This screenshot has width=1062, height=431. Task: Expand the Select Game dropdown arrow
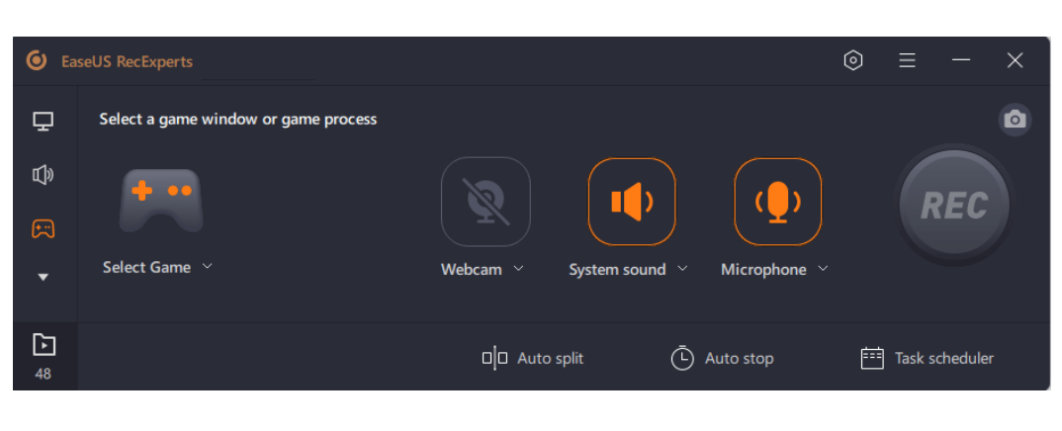pyautogui.click(x=208, y=266)
